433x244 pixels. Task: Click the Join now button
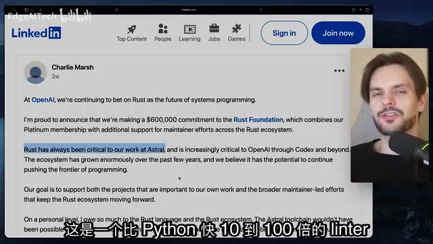tap(338, 33)
